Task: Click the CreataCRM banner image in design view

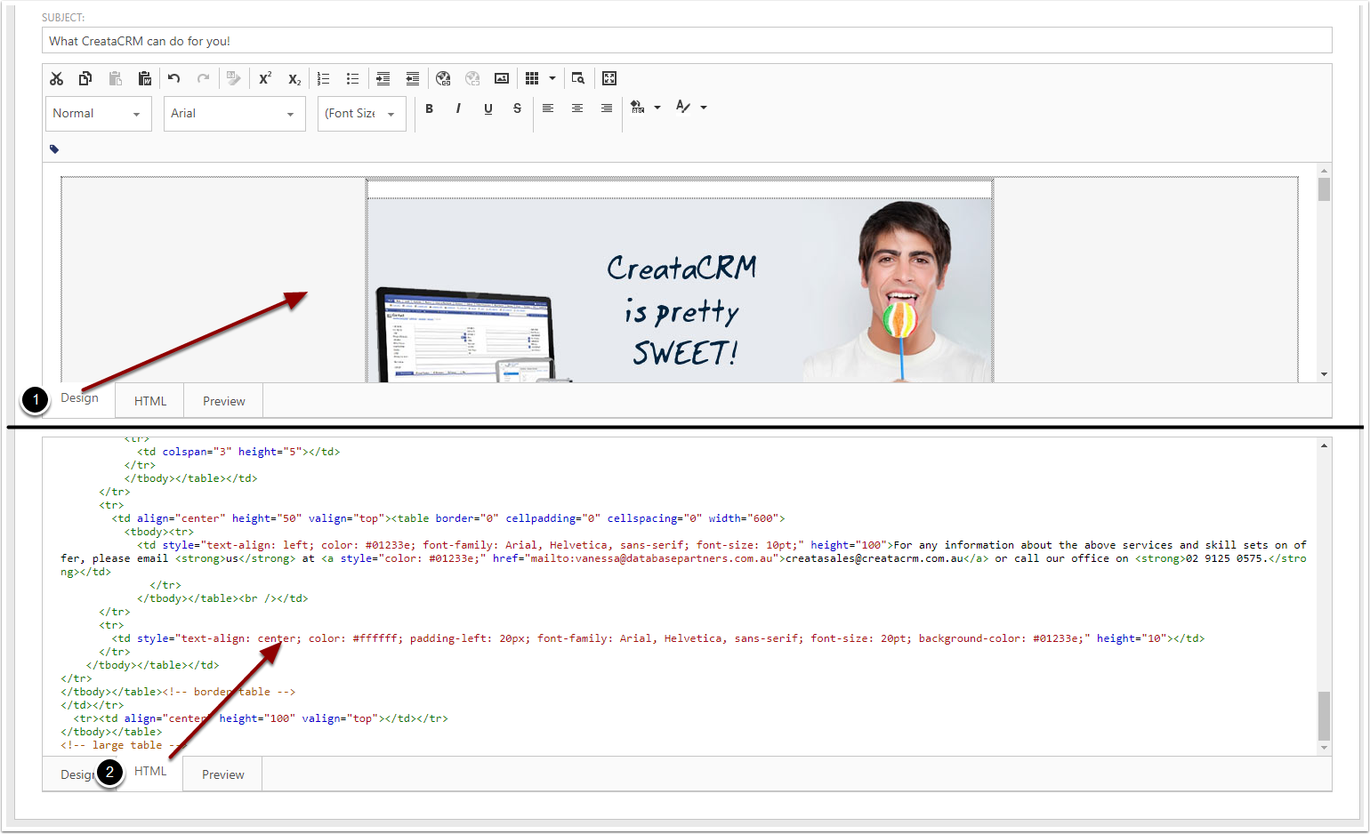Action: (681, 290)
